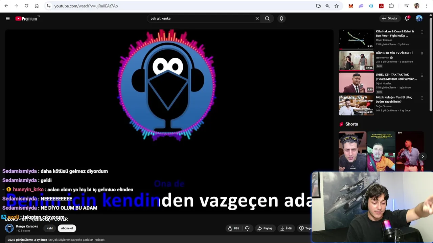Go back to the previous browser page
The width and height of the screenshot is (433, 243).
pyautogui.click(x=6, y=6)
